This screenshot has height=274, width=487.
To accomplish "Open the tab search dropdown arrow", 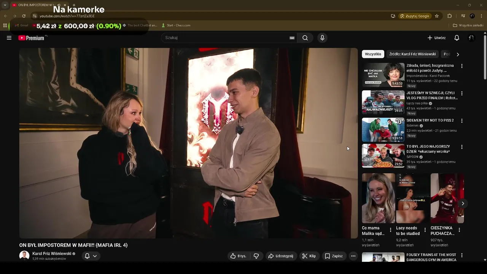I will pyautogui.click(x=5, y=5).
